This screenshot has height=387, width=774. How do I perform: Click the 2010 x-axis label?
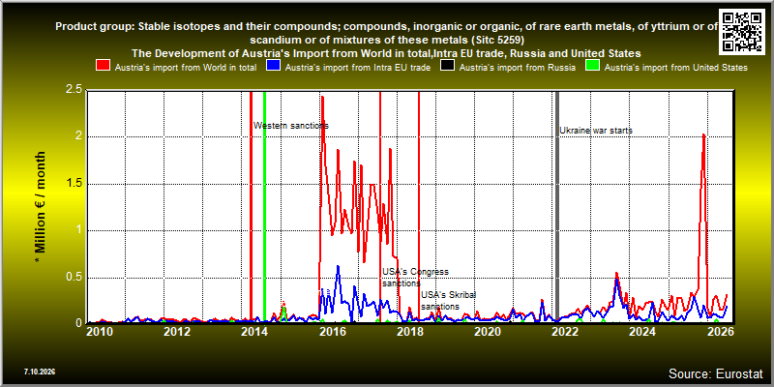coord(100,333)
